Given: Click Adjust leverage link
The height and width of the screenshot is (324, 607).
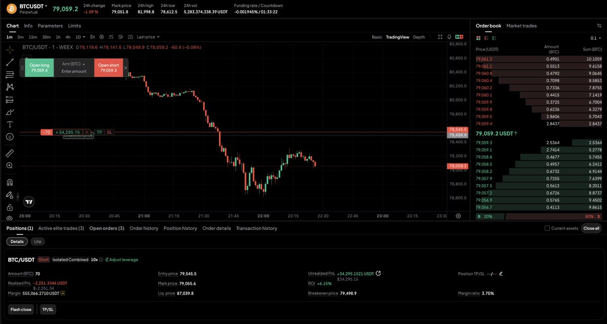Looking at the screenshot, I should tap(122, 260).
